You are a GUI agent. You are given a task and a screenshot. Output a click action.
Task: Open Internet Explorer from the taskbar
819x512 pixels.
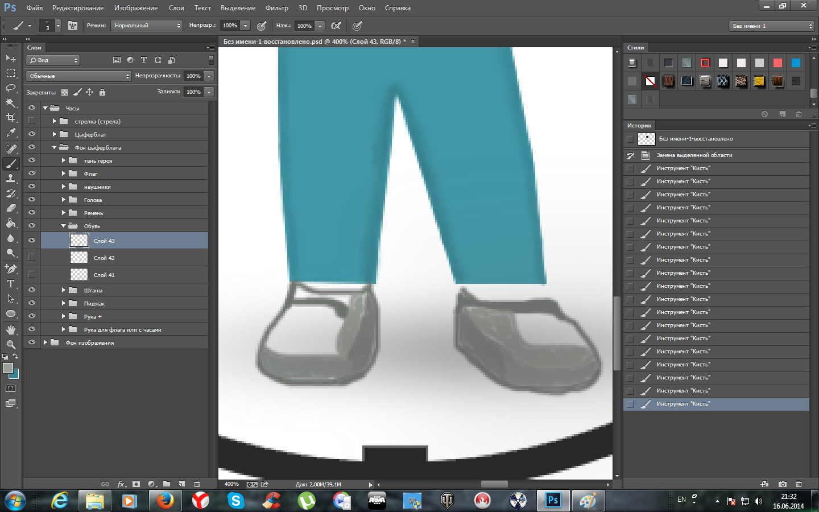(x=59, y=501)
